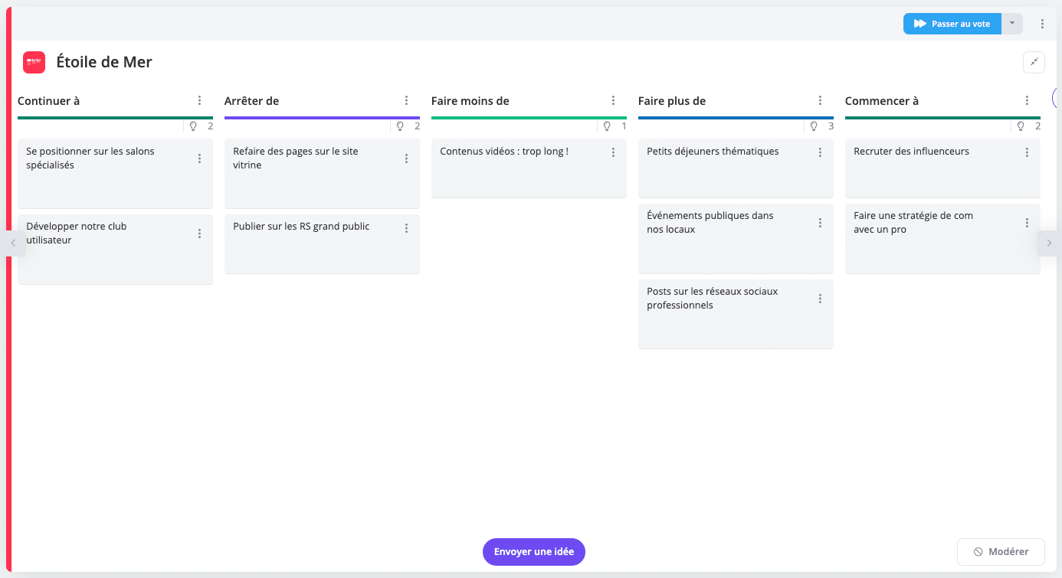
Task: Open menu on 'Recruter des influenceurs' card
Action: point(1027,152)
